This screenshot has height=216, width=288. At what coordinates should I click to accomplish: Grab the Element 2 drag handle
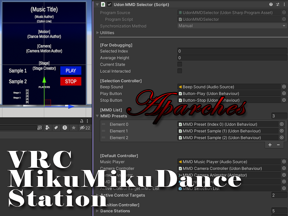pyautogui.click(x=103, y=138)
